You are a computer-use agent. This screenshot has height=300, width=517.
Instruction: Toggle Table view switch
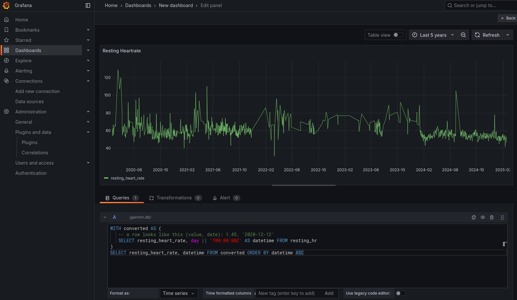pyautogui.click(x=398, y=35)
